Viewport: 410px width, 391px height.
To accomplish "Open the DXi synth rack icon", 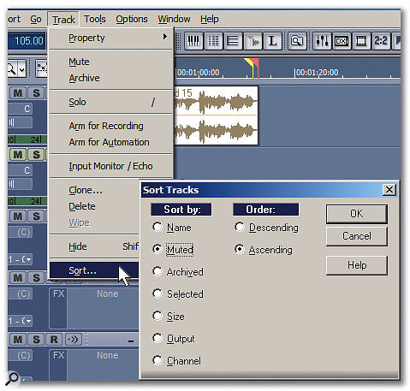I will coord(342,41).
